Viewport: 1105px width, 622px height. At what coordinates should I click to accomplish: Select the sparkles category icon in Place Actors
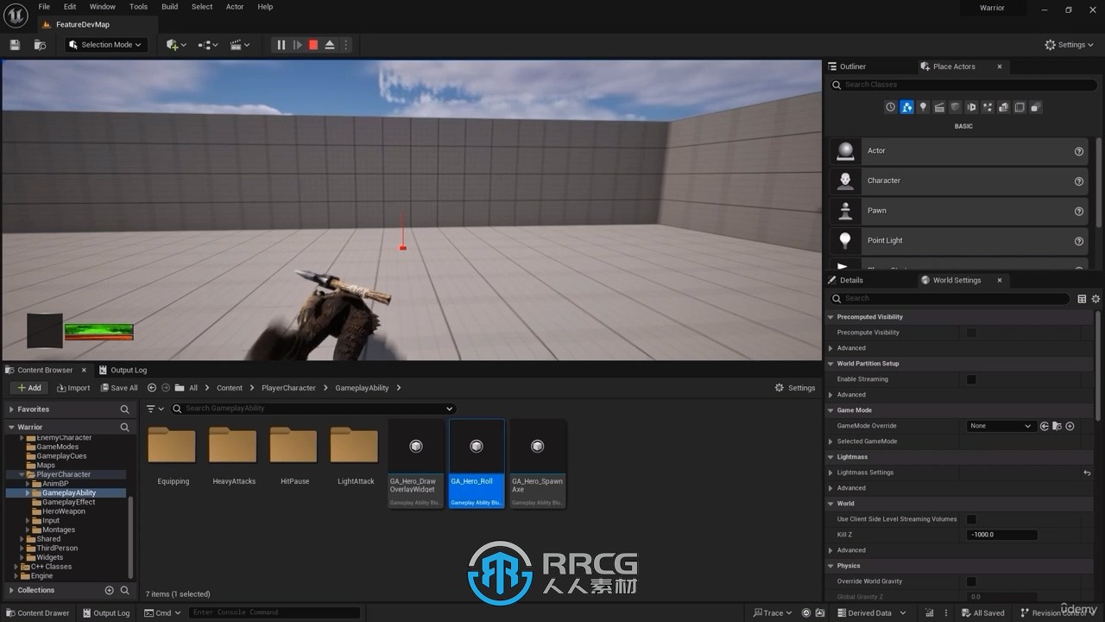click(x=988, y=107)
